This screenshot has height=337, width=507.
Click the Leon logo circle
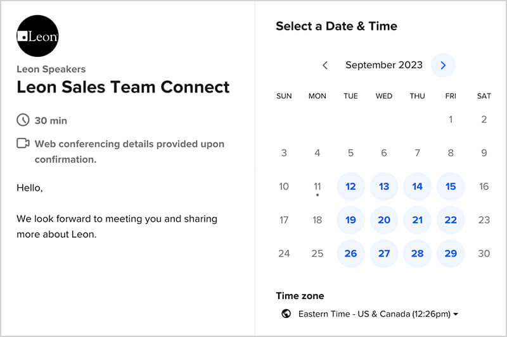click(x=37, y=36)
